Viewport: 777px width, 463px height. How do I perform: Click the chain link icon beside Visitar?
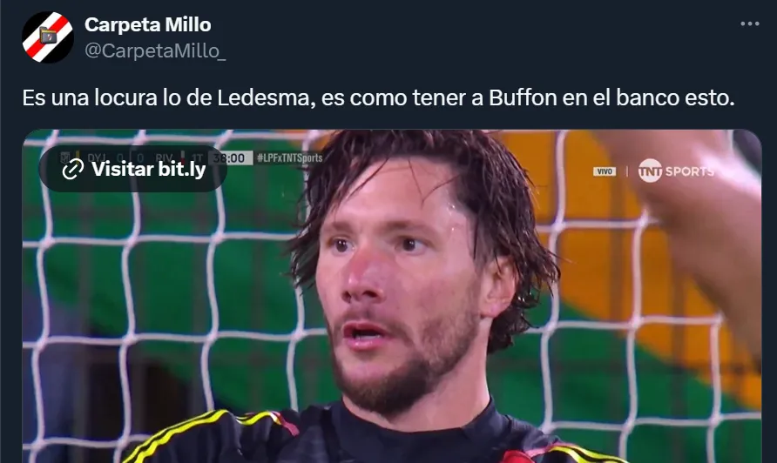coord(73,170)
